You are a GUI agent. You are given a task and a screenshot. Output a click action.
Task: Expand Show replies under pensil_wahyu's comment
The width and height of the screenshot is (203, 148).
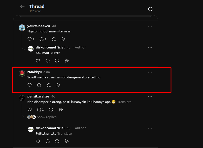click(47, 117)
